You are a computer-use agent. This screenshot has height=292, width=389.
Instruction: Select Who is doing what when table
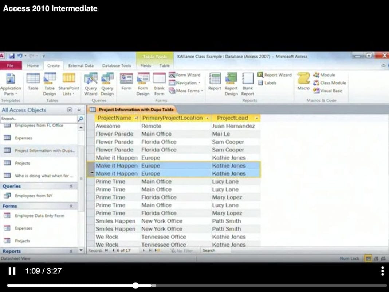click(x=39, y=176)
